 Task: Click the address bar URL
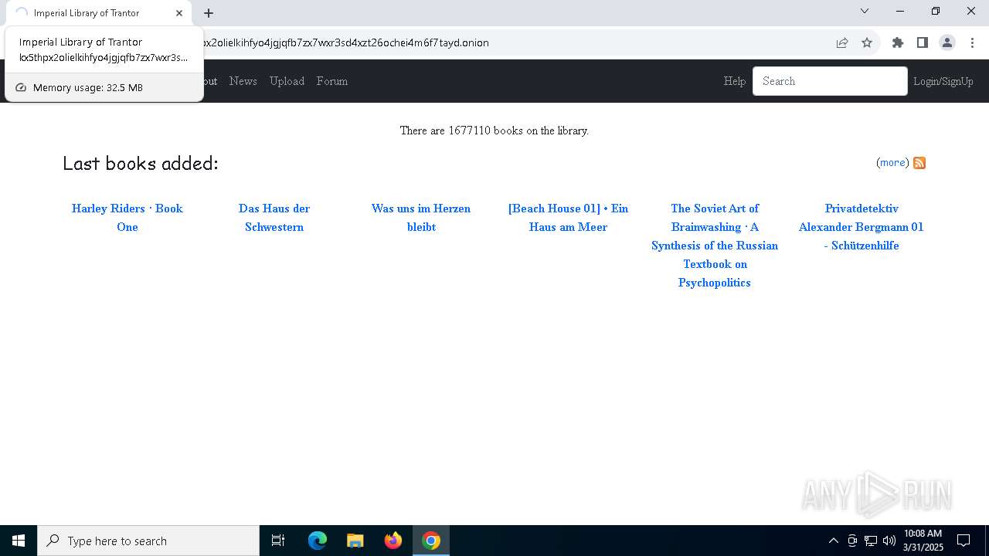(345, 42)
